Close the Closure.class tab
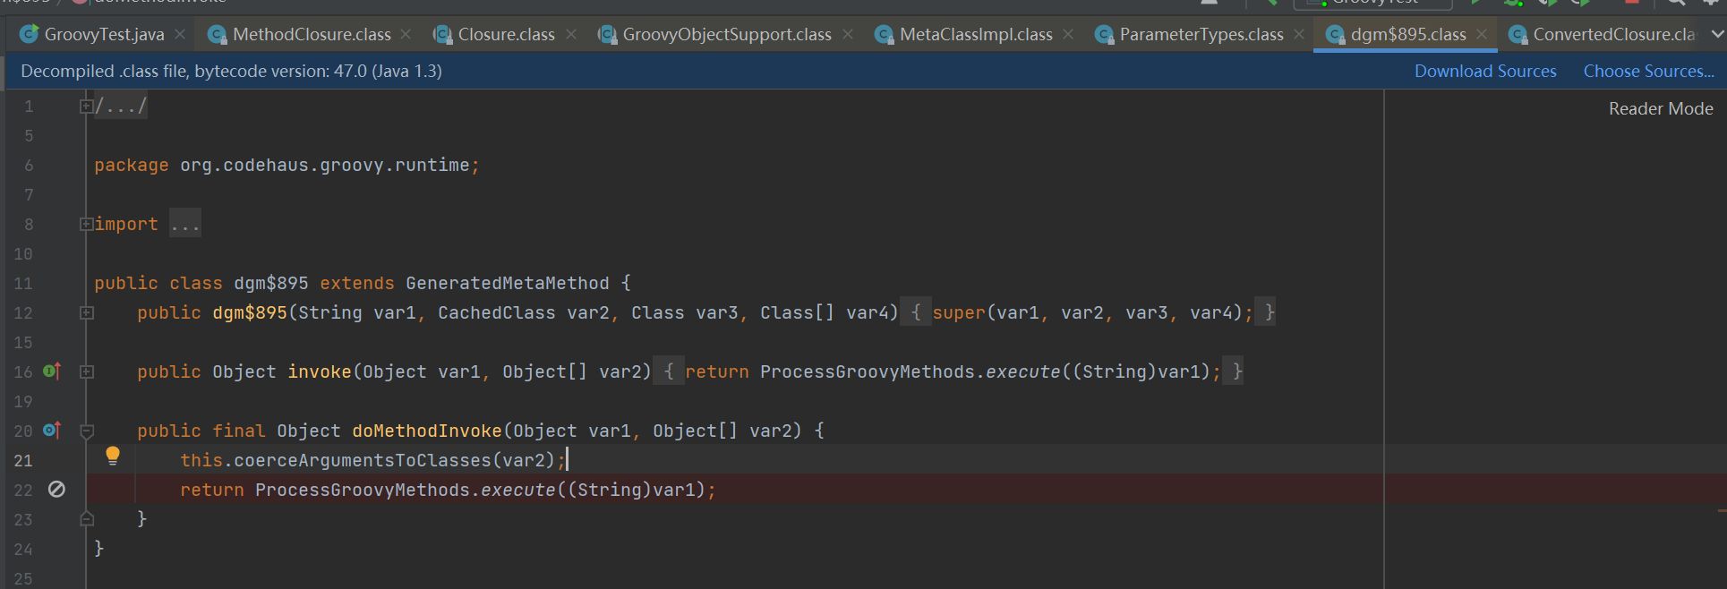Image resolution: width=1727 pixels, height=589 pixels. click(571, 34)
